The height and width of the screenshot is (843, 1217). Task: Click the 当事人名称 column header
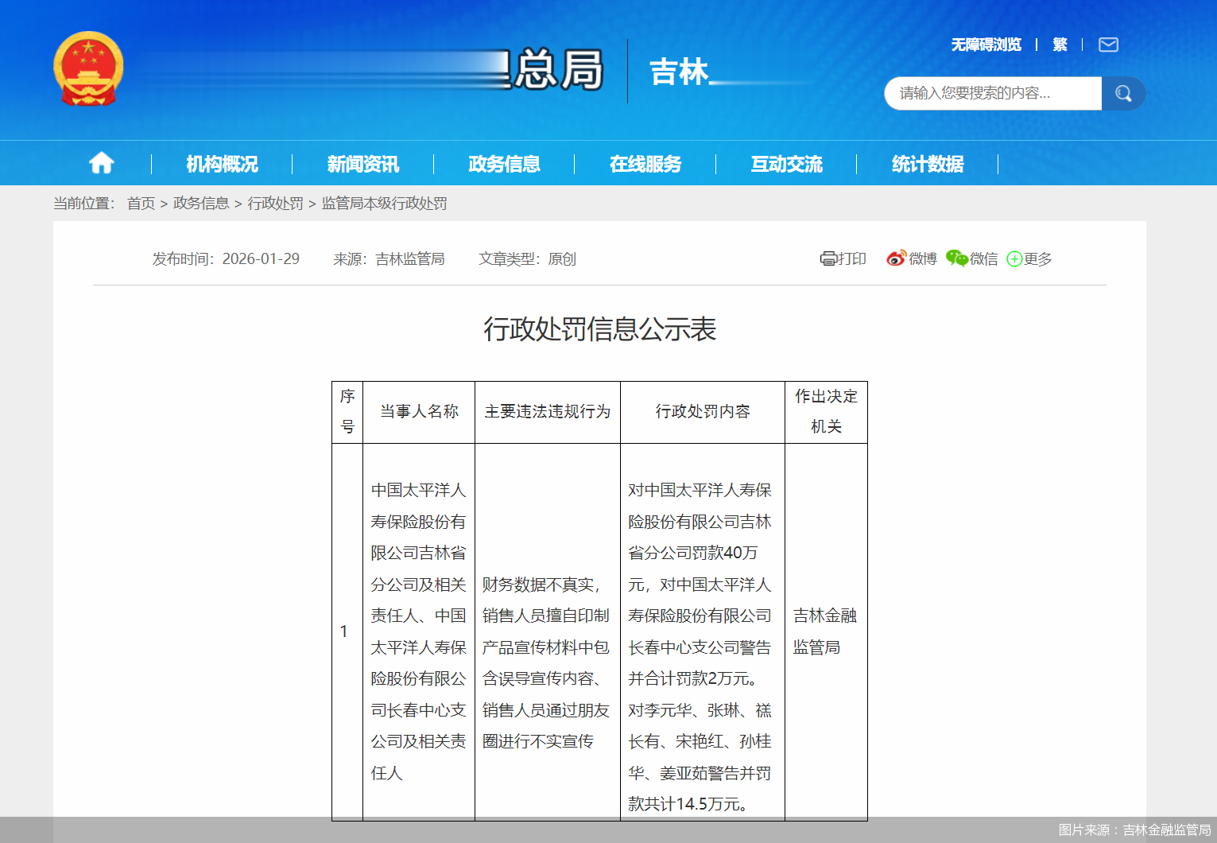pyautogui.click(x=419, y=412)
